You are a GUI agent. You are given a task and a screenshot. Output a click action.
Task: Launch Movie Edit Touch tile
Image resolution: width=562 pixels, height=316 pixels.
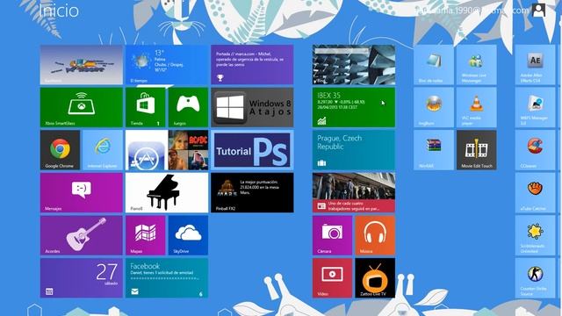point(476,150)
